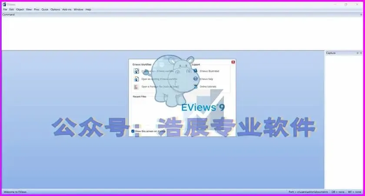Click the open foreign file icon

pyautogui.click(x=136, y=87)
